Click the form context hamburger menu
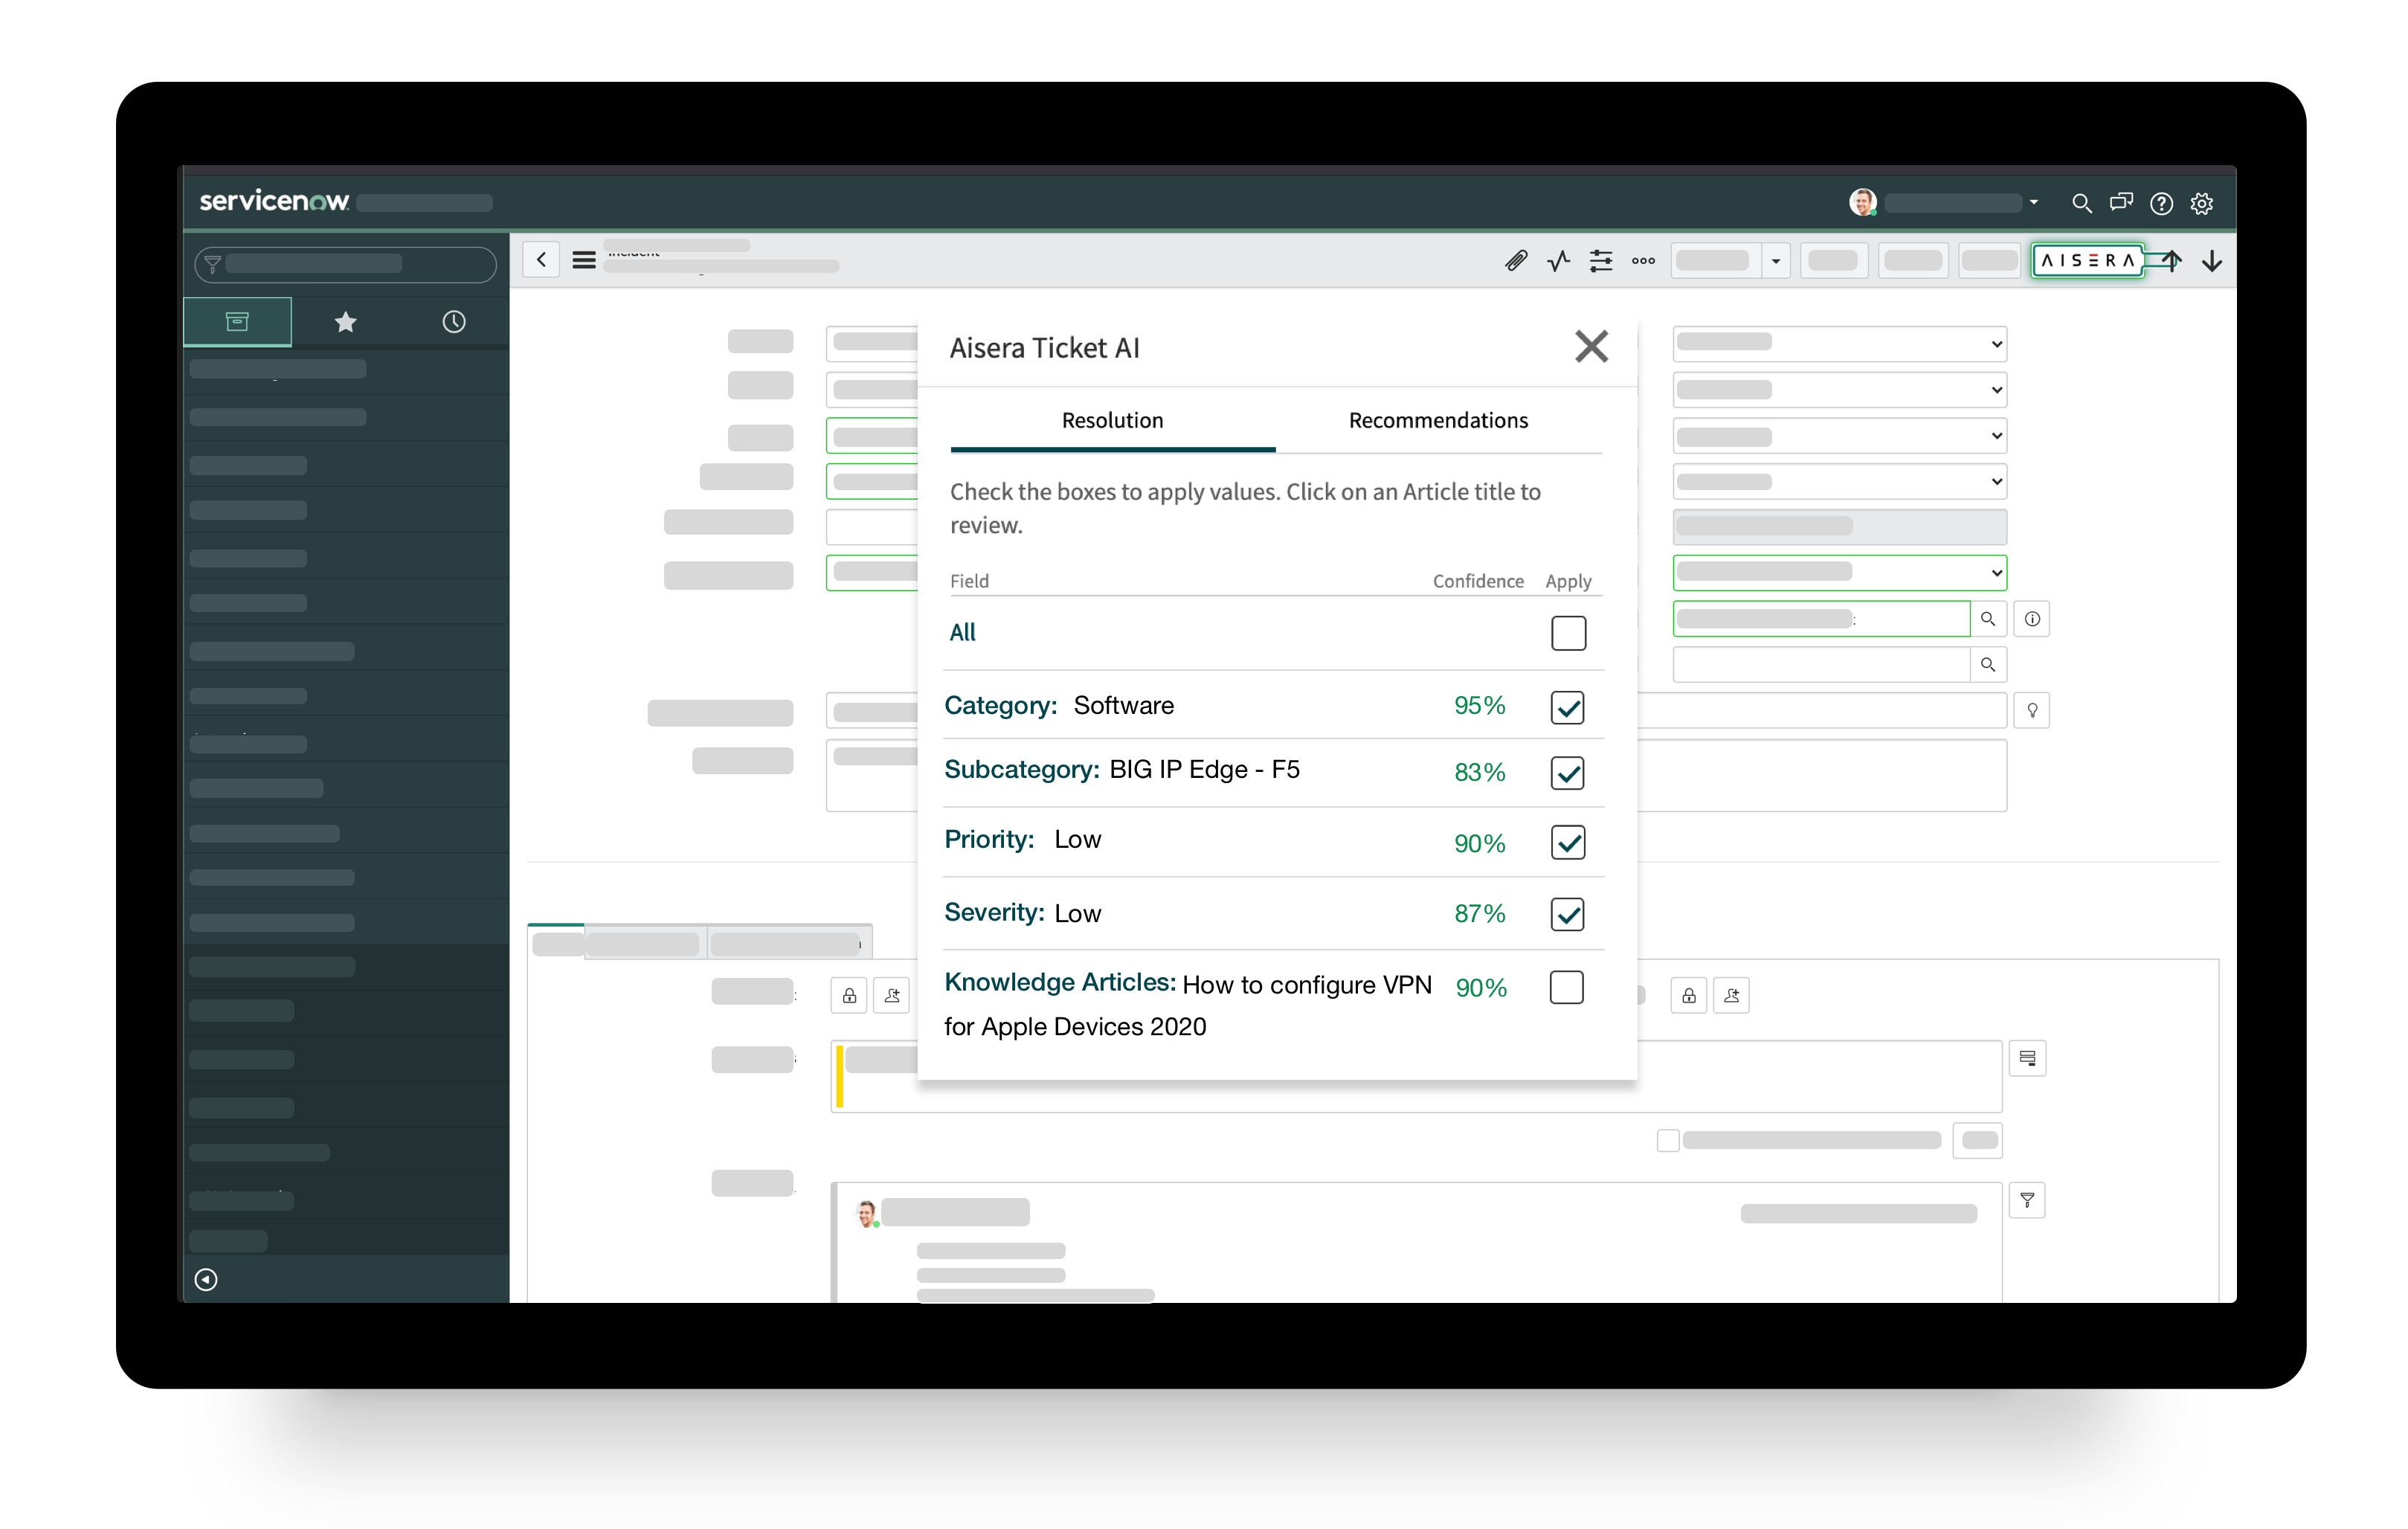The height and width of the screenshot is (1529, 2408). 584,261
